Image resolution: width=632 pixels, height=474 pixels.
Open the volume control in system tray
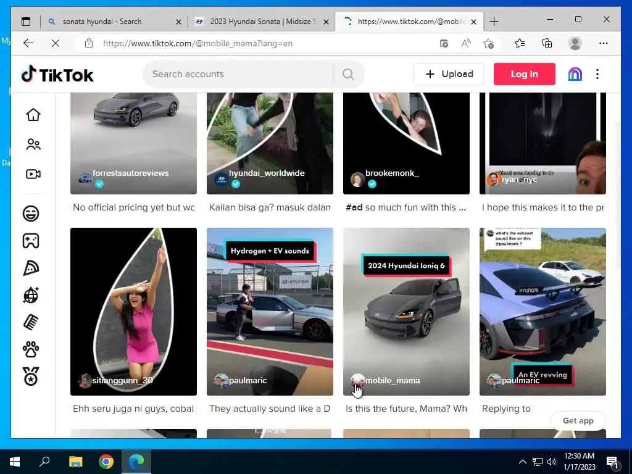[551, 462]
